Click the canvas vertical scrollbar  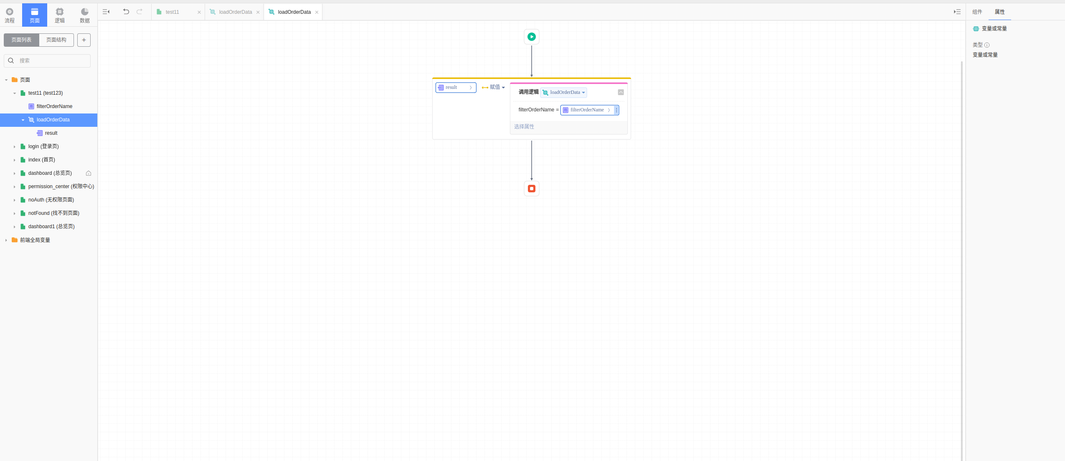point(962,261)
